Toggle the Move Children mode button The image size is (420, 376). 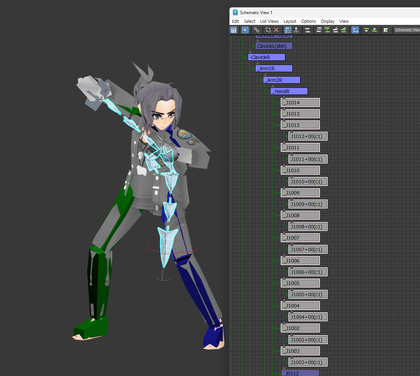click(x=355, y=30)
